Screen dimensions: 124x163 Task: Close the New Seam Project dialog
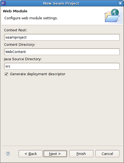120,3
